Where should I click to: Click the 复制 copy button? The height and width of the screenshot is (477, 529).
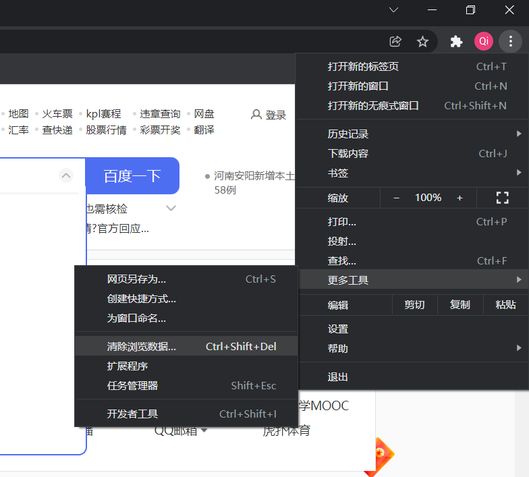click(x=460, y=305)
